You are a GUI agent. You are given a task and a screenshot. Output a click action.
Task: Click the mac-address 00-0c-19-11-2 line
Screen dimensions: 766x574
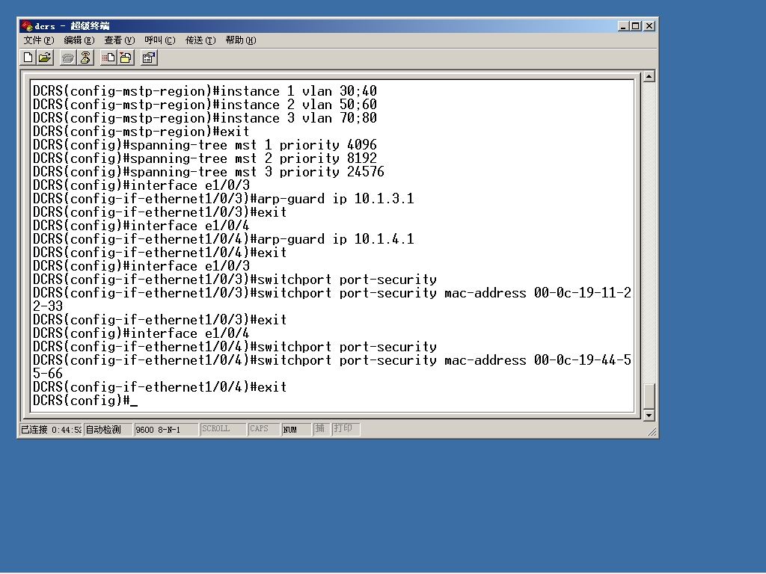332,293
